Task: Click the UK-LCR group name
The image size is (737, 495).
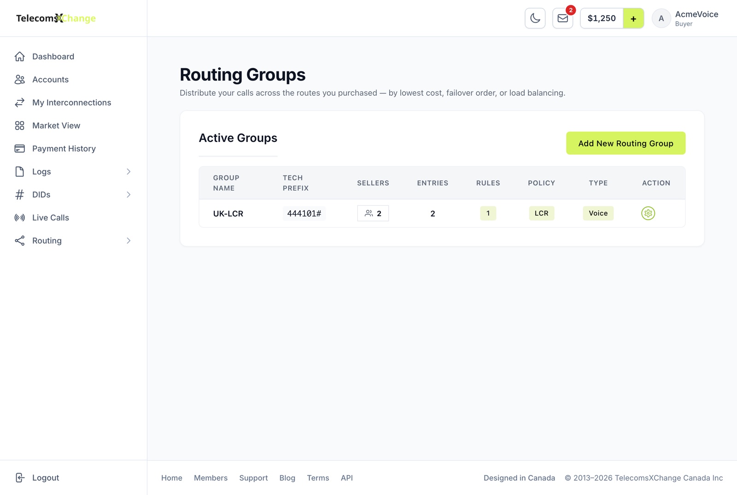Action: [x=228, y=214]
